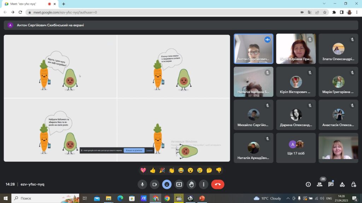The width and height of the screenshot is (362, 203).
Task: Turn off the camera in Meet
Action: (154, 184)
